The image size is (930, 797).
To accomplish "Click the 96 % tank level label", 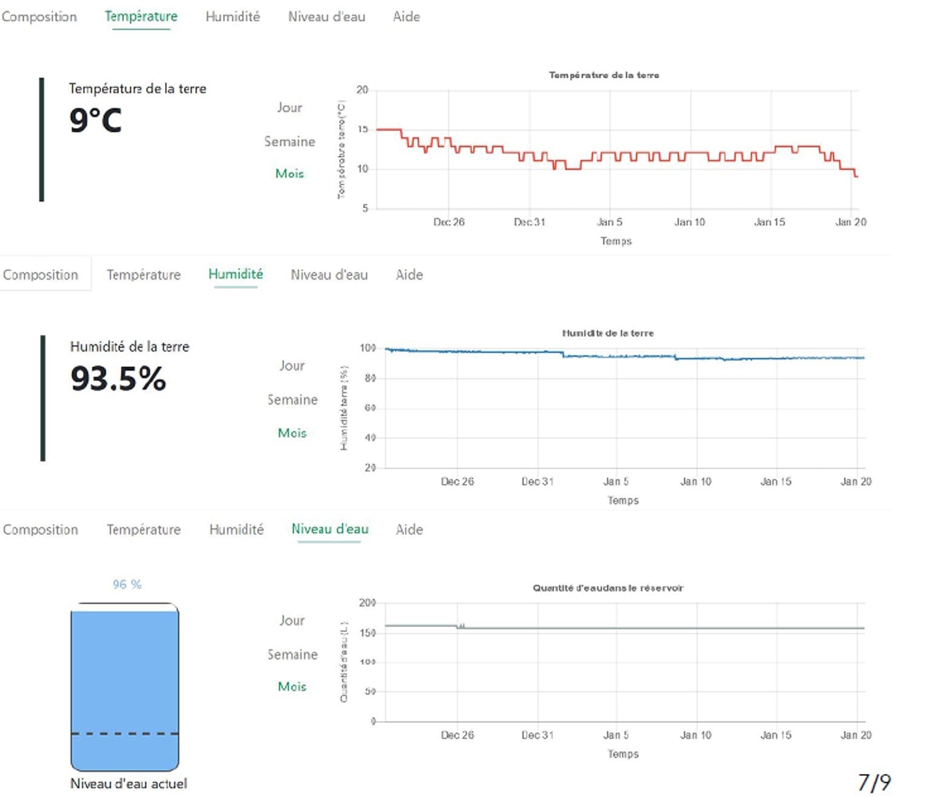I will coord(127,584).
